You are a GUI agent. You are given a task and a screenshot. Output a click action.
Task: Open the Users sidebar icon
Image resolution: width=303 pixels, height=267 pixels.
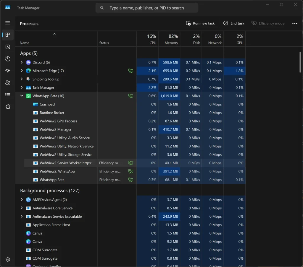click(8, 83)
